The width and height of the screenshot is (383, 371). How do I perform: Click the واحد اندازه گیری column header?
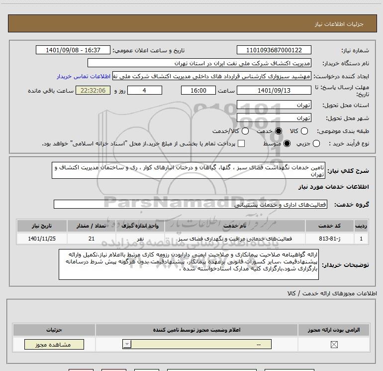(x=140, y=226)
